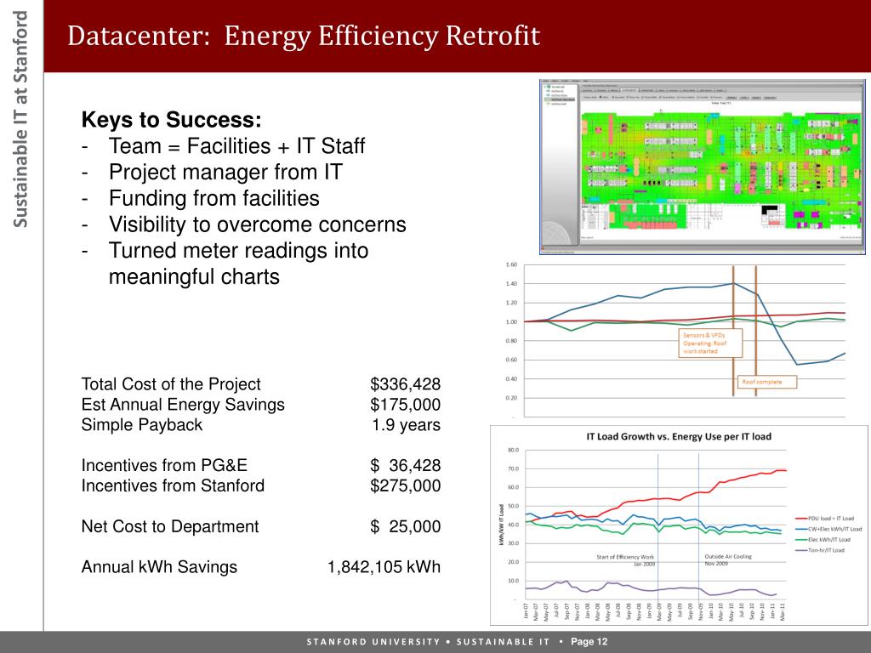Select the value $275,000

click(x=405, y=485)
